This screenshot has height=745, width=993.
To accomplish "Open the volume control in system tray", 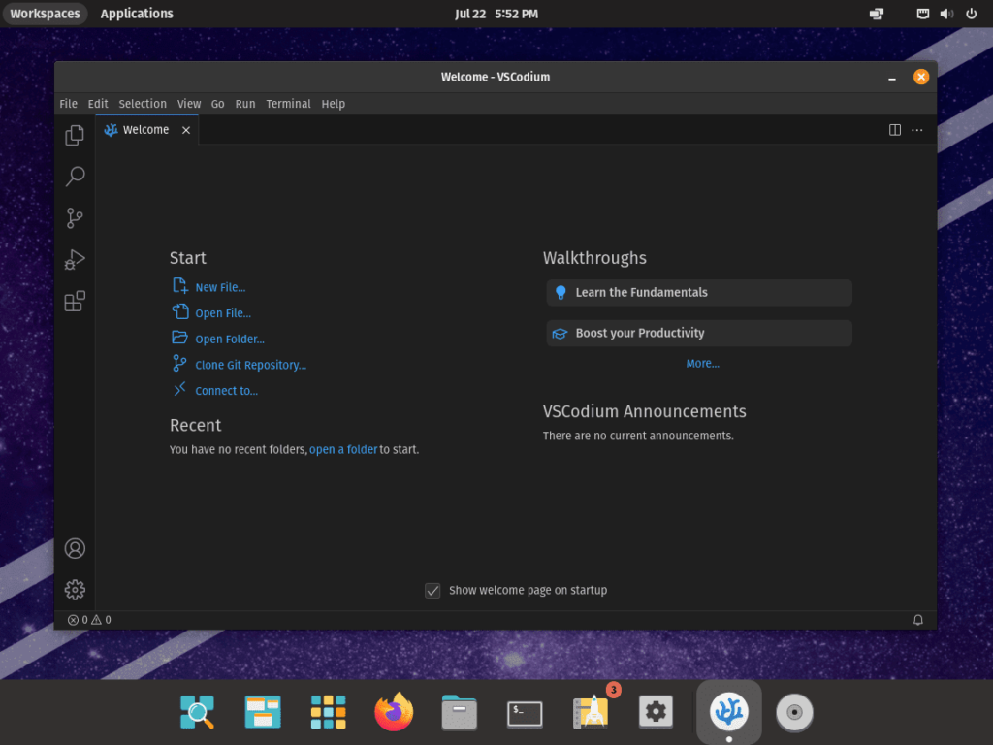I will pyautogui.click(x=946, y=14).
